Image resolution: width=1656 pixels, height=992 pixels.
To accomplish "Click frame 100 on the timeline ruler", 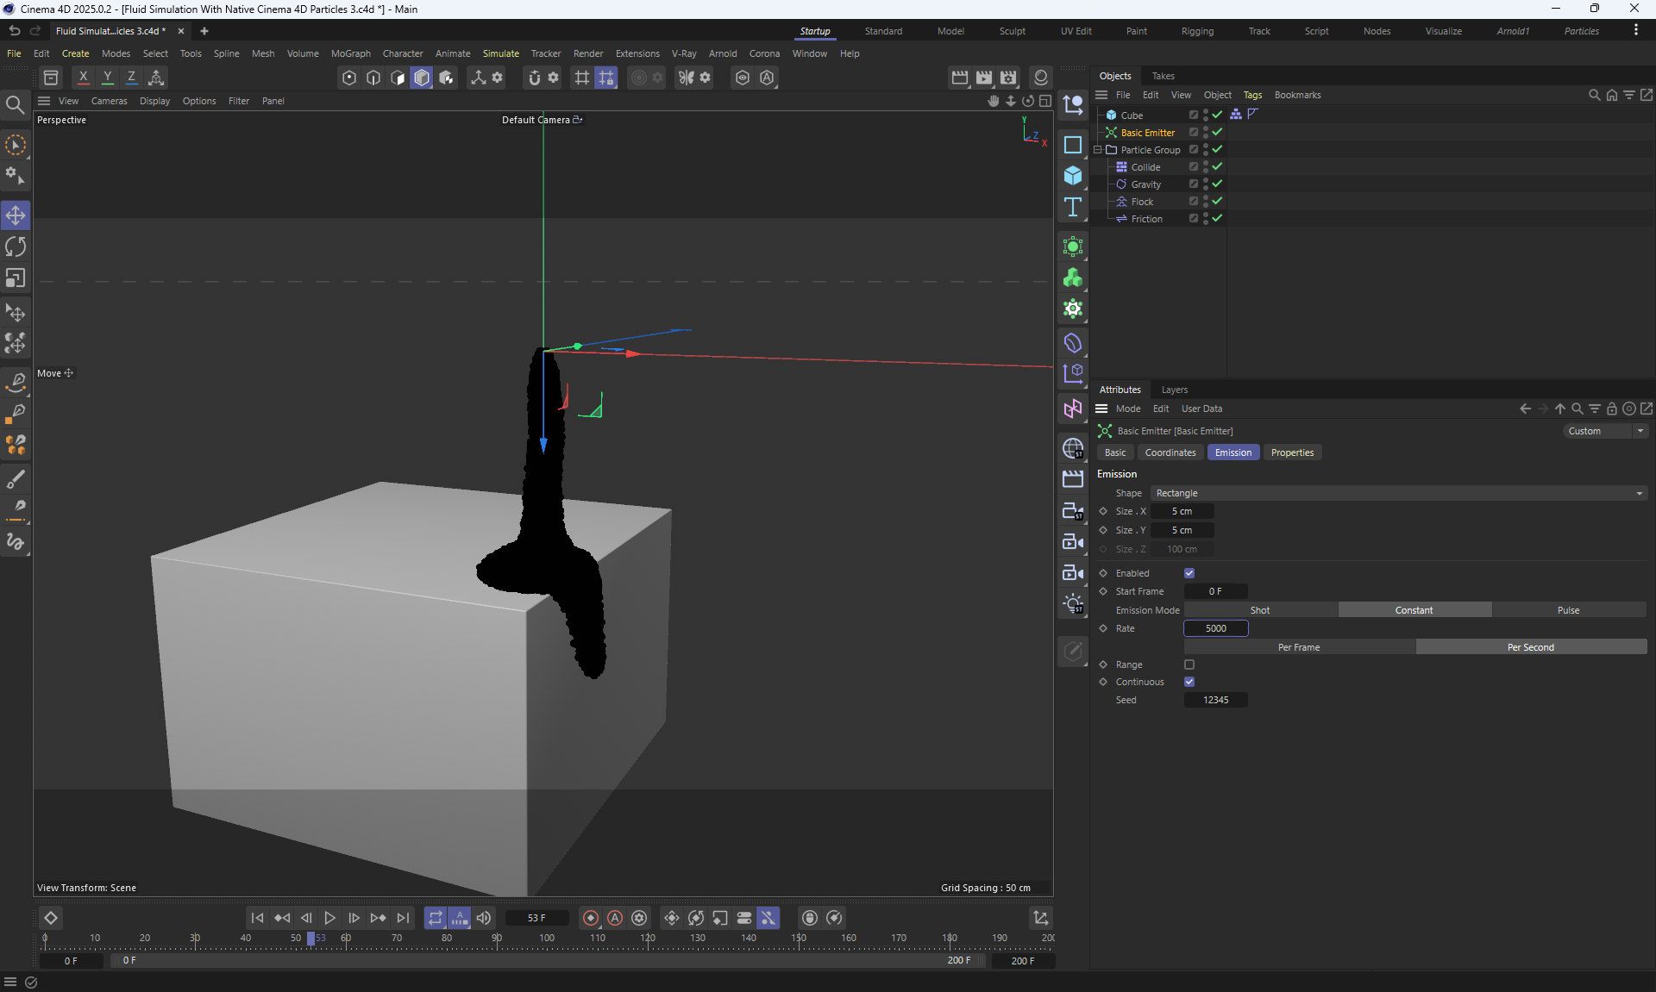I will tap(547, 939).
